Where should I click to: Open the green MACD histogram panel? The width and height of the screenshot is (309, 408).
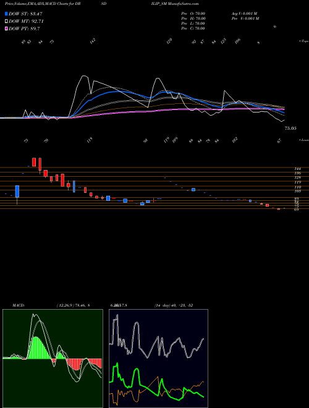[x=53, y=359]
